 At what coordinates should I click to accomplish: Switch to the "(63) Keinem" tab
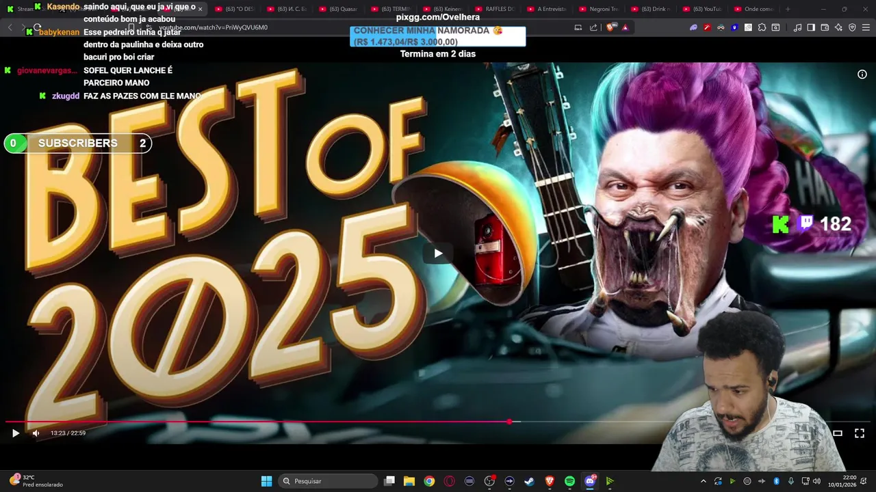click(442, 9)
